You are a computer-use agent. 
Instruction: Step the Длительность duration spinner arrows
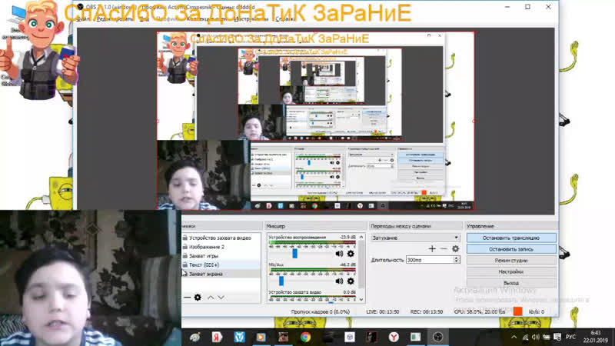click(456, 260)
